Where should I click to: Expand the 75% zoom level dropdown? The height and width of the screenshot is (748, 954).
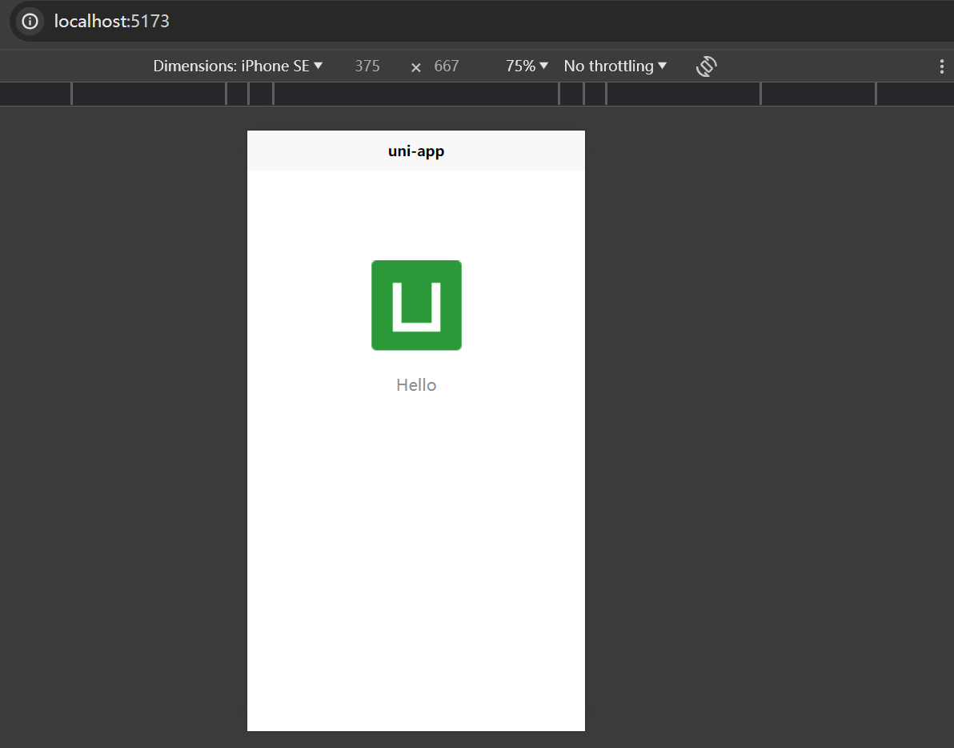(527, 66)
